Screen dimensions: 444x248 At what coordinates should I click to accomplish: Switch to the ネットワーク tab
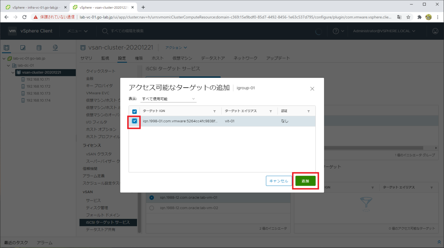click(x=245, y=58)
